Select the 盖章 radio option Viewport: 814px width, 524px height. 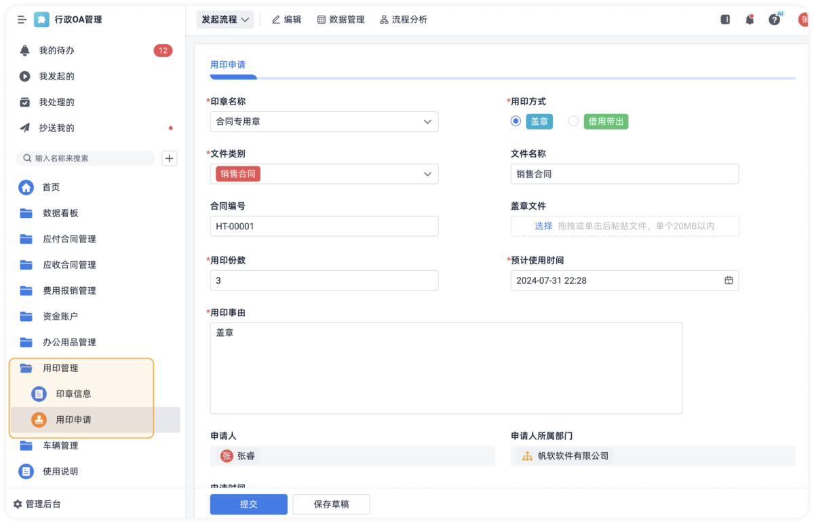[516, 121]
